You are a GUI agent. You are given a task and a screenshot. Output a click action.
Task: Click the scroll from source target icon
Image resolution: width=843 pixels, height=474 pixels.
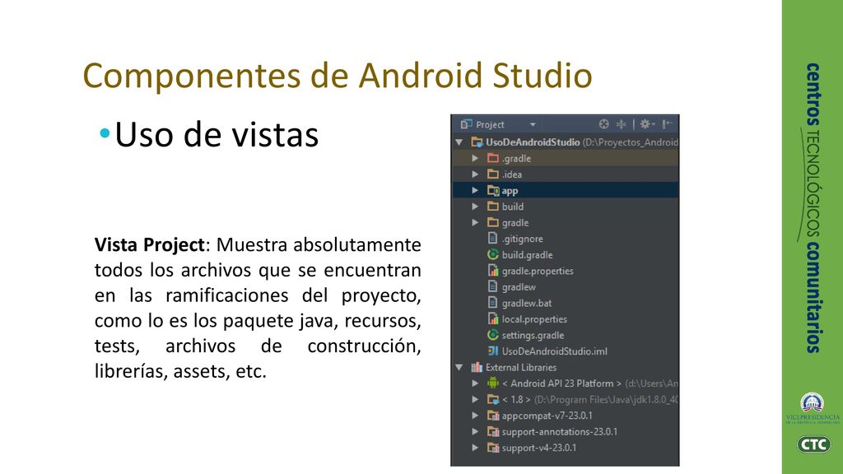point(603,124)
